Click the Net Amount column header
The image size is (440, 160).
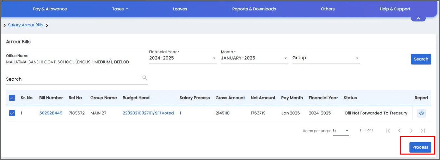pos(263,98)
